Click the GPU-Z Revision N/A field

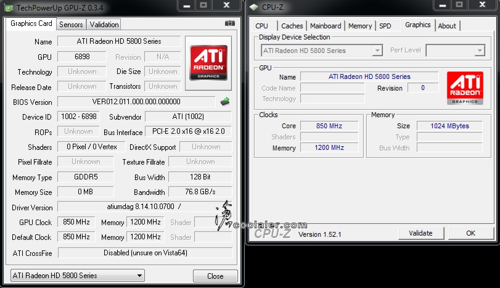click(162, 57)
